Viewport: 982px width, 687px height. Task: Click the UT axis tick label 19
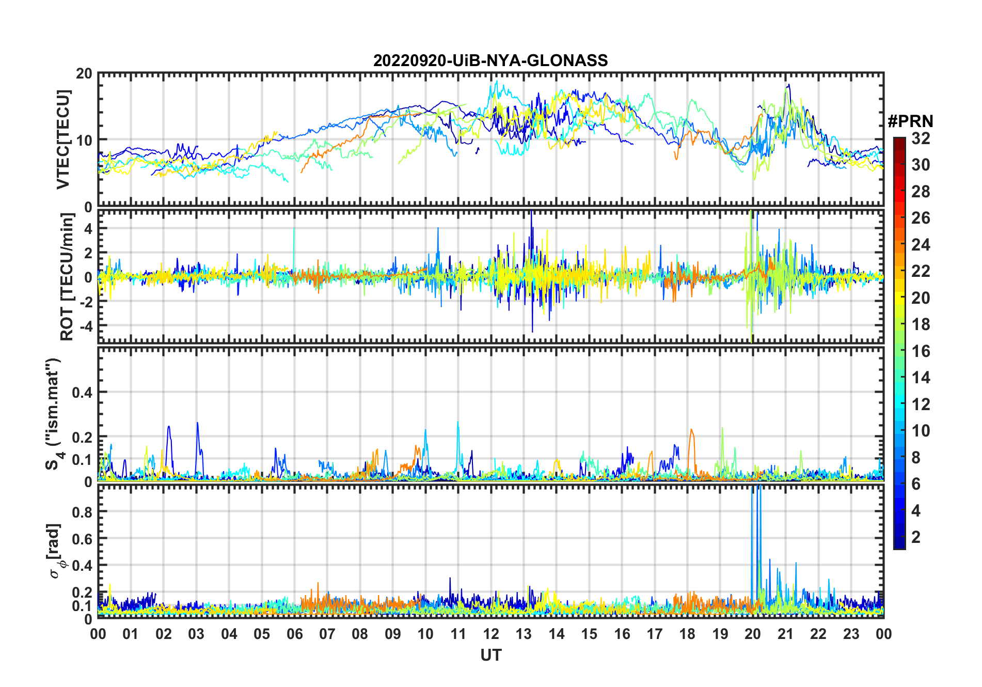click(x=720, y=634)
